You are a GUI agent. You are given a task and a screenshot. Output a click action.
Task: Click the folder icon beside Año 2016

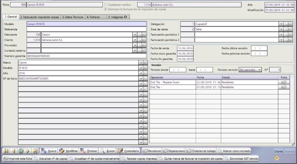(146, 73)
